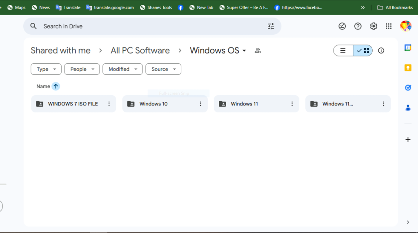Expand the People filter dropdown
Image resolution: width=418 pixels, height=233 pixels.
pyautogui.click(x=82, y=69)
